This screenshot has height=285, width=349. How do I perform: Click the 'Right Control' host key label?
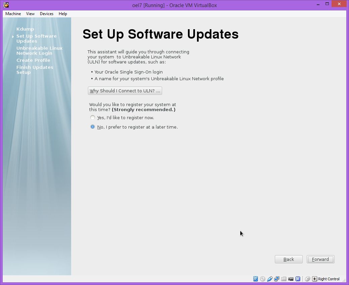329,279
